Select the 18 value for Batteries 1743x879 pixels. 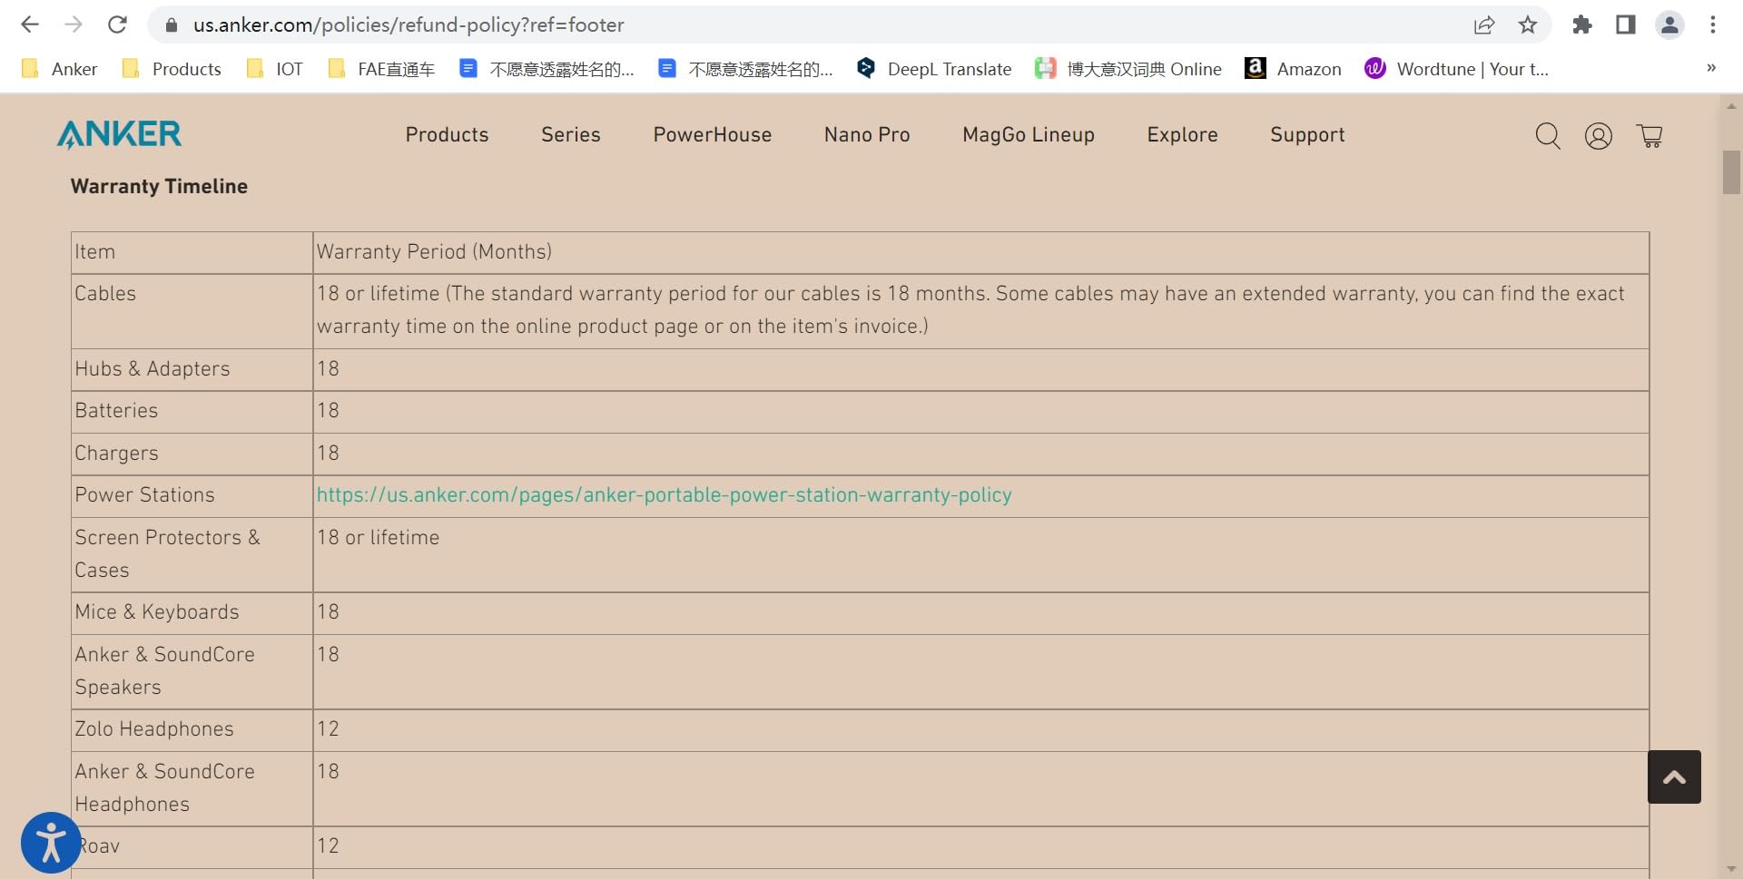click(328, 411)
